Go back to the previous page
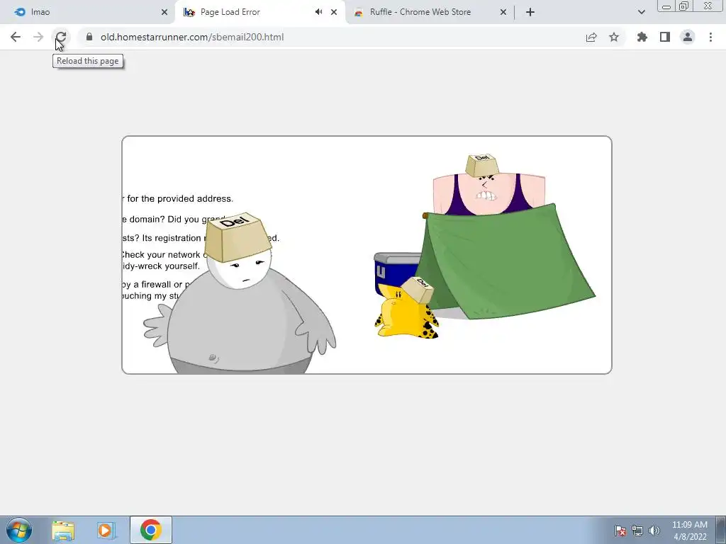 point(16,37)
